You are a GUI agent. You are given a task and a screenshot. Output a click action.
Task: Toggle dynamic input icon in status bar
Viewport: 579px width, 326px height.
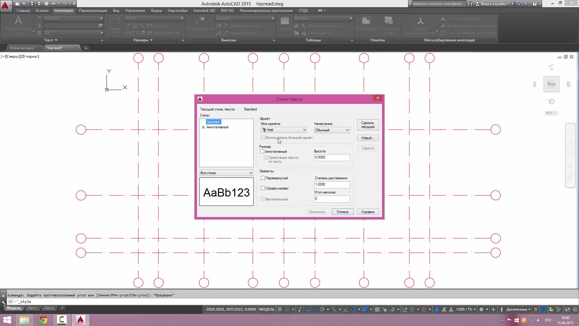[307, 309]
